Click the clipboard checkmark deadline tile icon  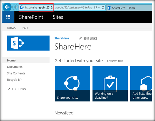[110, 84]
